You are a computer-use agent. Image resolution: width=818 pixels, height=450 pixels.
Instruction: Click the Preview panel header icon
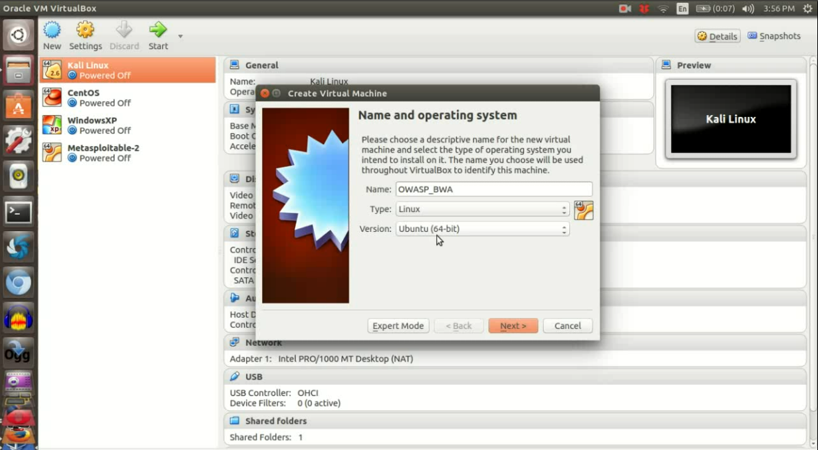pos(666,65)
